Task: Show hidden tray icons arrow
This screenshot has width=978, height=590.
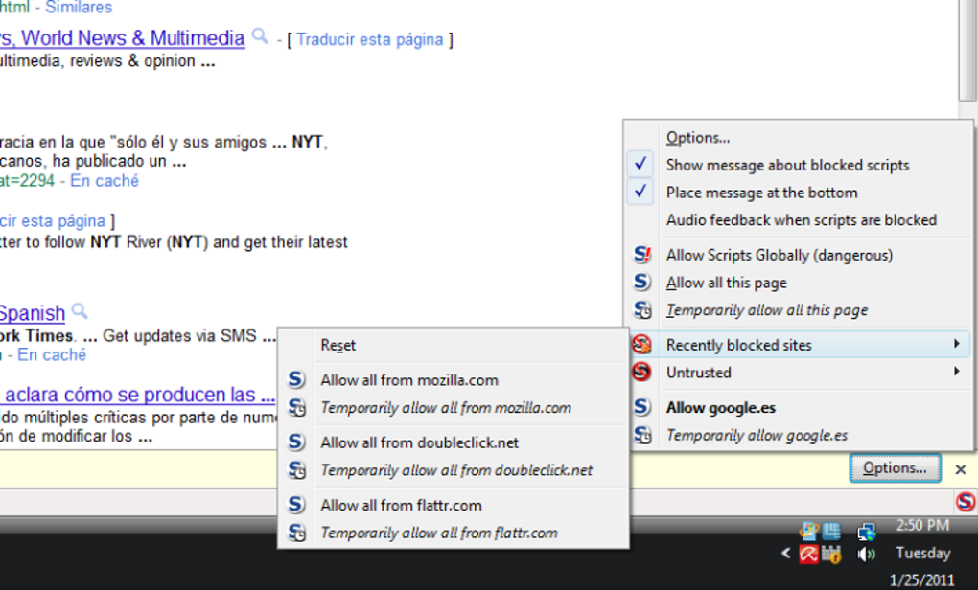Action: coord(786,553)
